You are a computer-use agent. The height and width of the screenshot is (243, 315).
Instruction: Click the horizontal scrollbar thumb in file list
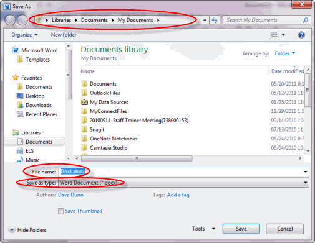click(x=137, y=158)
